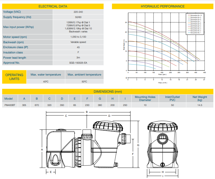Click dimension label B above pump drawing
The height and width of the screenshot is (179, 215).
click(x=87, y=112)
